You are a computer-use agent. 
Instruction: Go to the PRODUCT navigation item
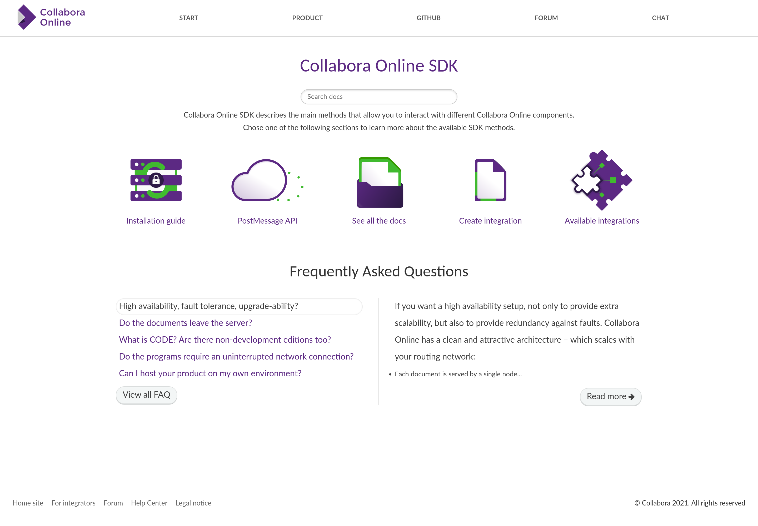pyautogui.click(x=307, y=18)
